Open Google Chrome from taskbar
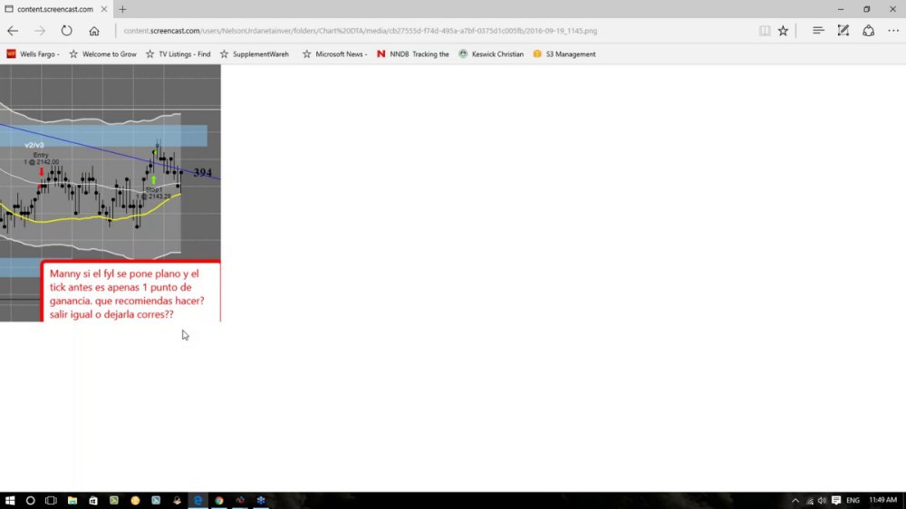Viewport: 906px width, 509px height. click(219, 500)
